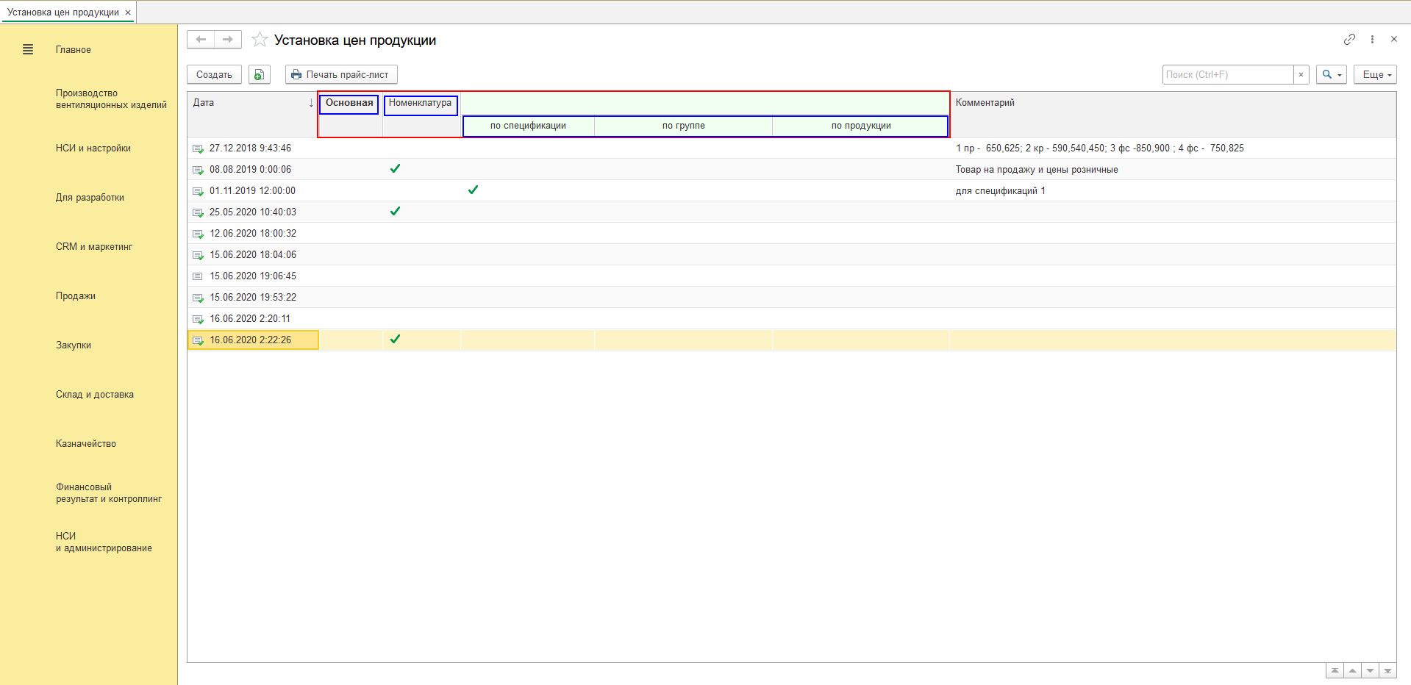Open the Продажи section in sidebar
This screenshot has height=685, width=1411.
(76, 295)
